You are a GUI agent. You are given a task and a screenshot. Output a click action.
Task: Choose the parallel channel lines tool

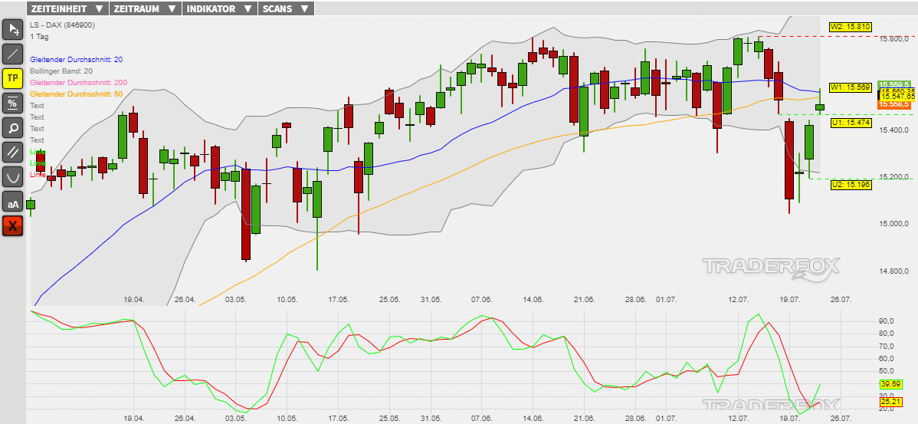pos(13,152)
